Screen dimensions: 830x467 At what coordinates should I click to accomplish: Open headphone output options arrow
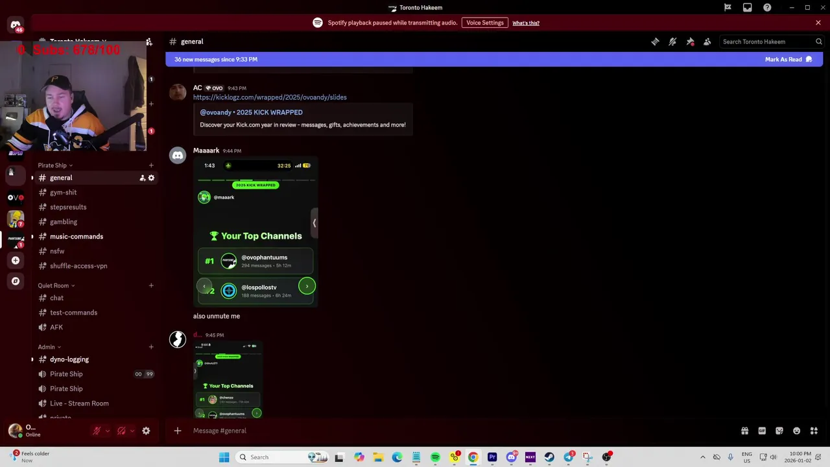pyautogui.click(x=132, y=431)
